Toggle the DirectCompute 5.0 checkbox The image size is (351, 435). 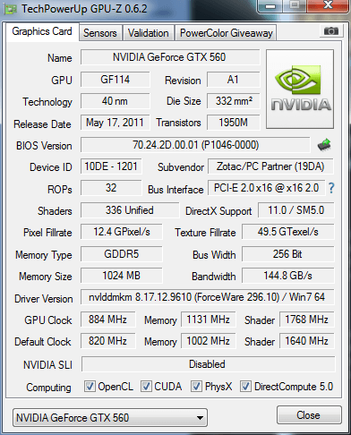tap(245, 386)
